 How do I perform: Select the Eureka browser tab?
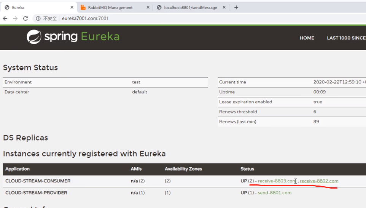coord(34,7)
